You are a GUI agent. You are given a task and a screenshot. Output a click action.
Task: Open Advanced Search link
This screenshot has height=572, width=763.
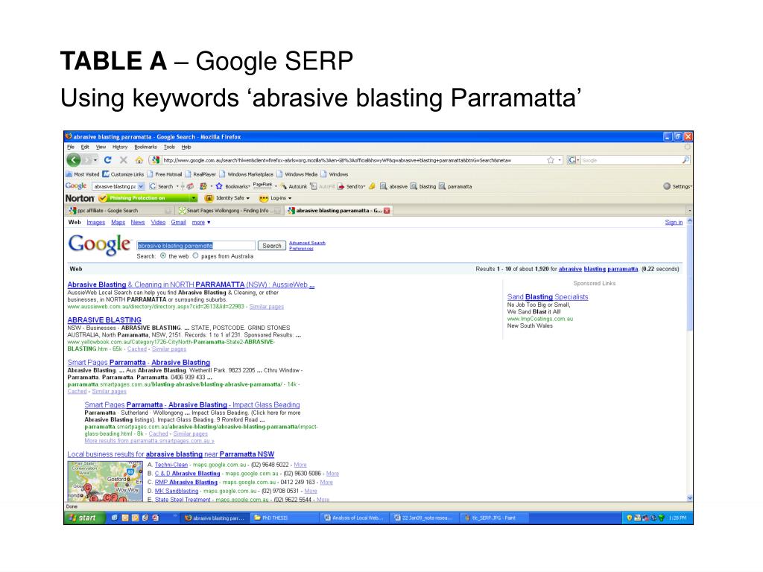[x=307, y=243]
